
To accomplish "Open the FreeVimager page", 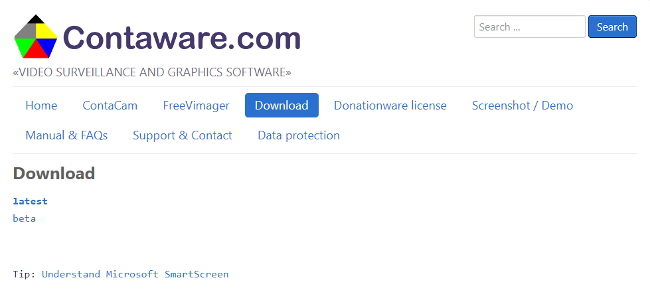I will tap(196, 106).
